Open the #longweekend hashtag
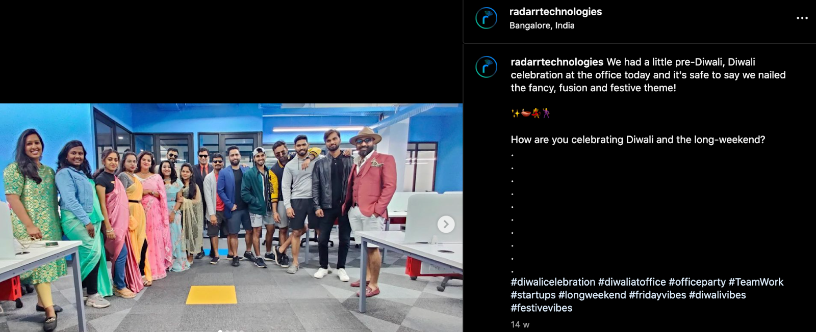816x332 pixels. (592, 295)
